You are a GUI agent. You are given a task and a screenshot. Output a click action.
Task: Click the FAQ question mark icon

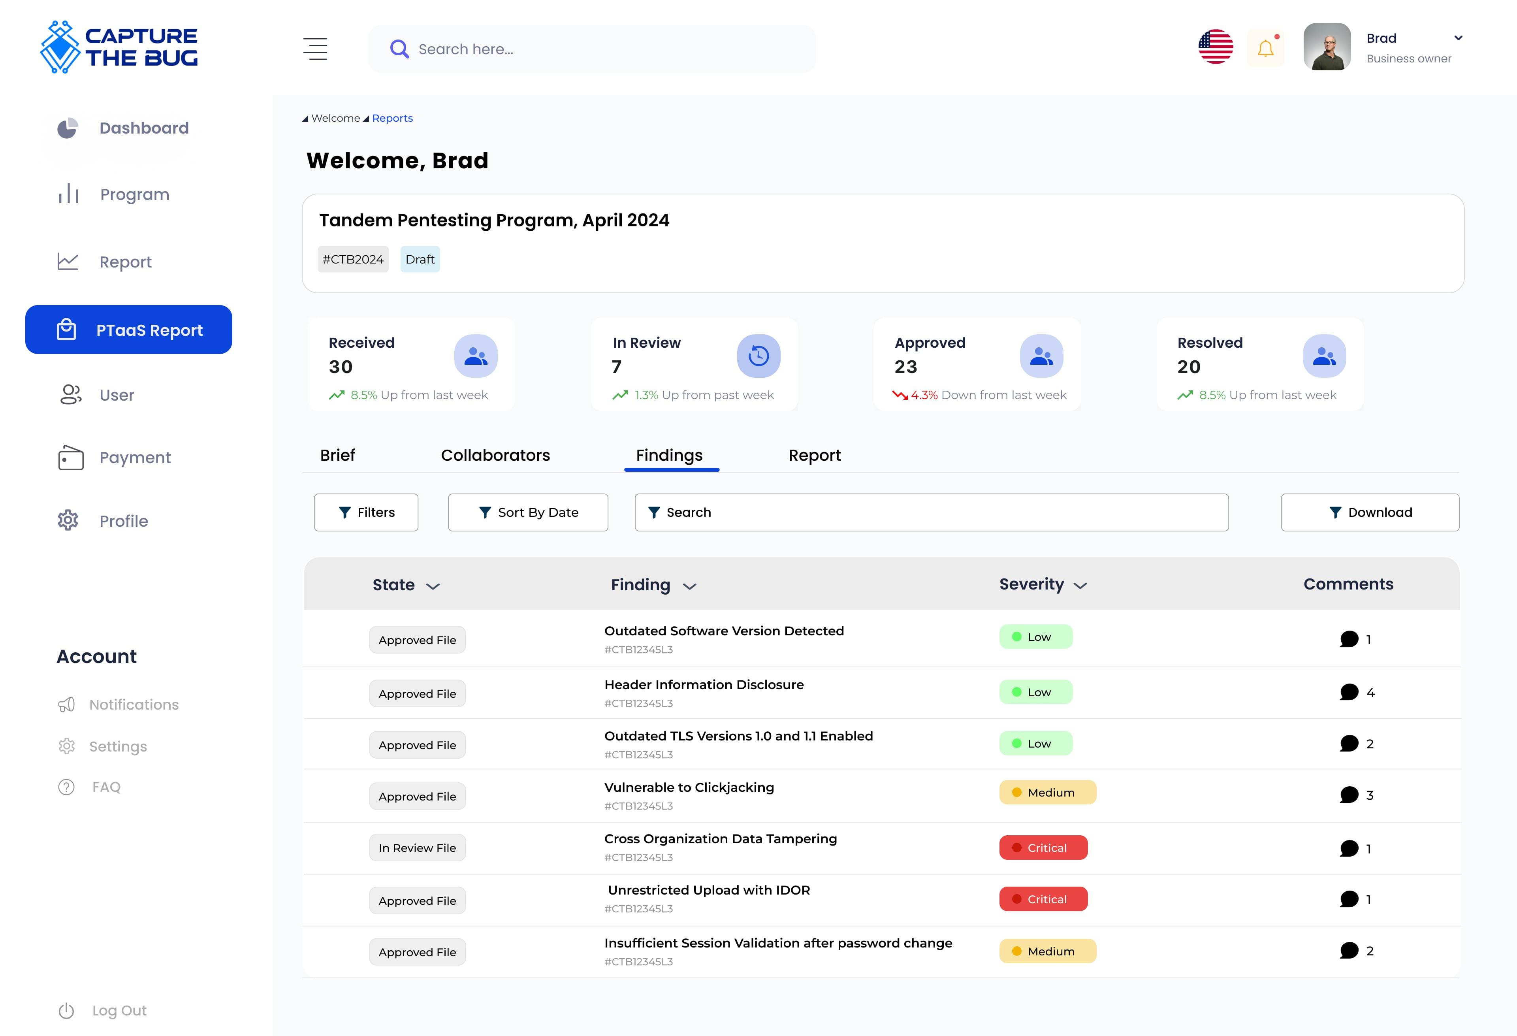(x=67, y=787)
